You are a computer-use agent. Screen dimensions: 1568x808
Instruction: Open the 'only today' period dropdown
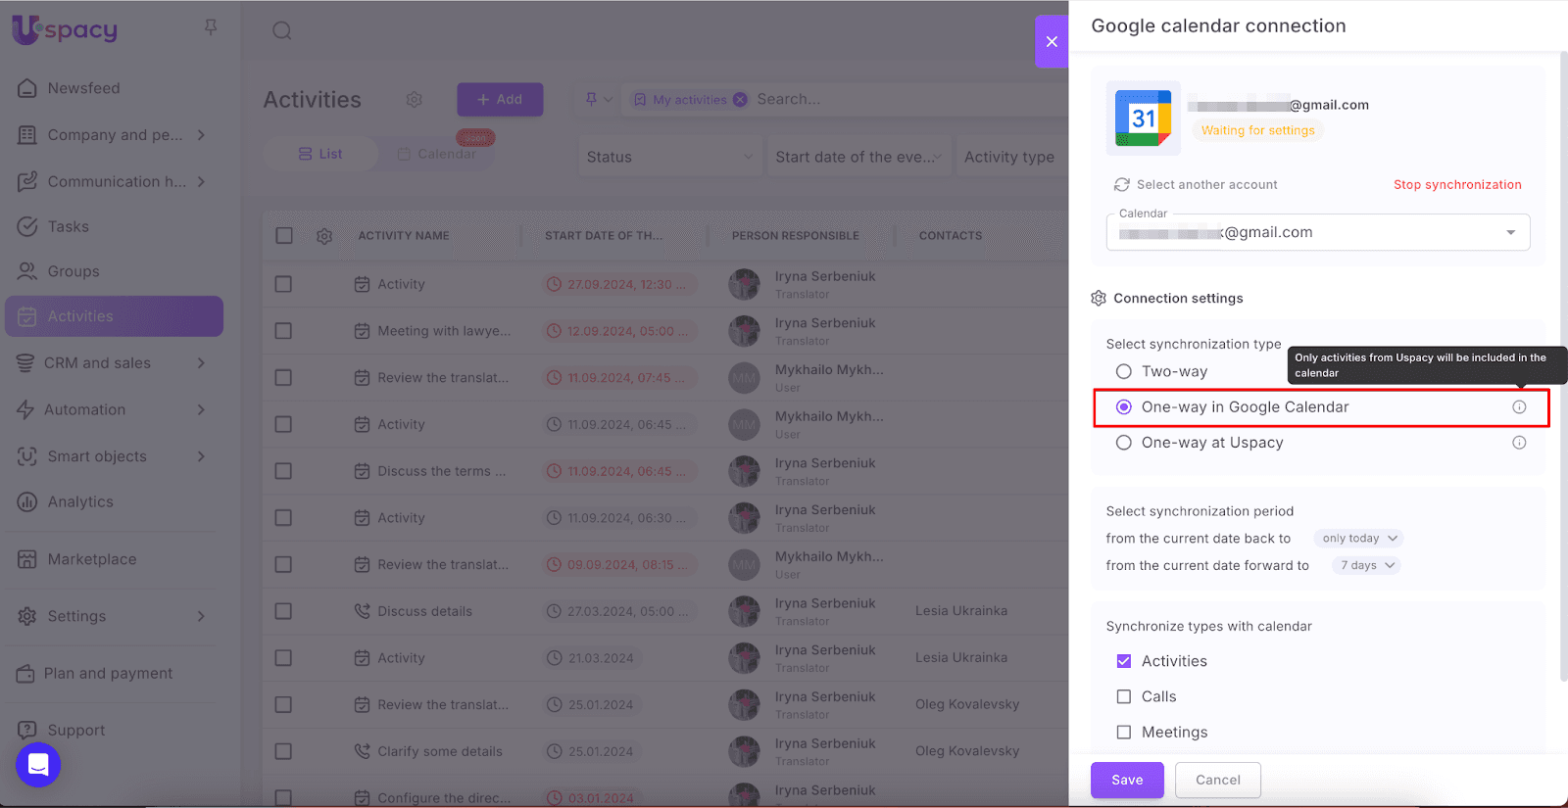[x=1358, y=539]
